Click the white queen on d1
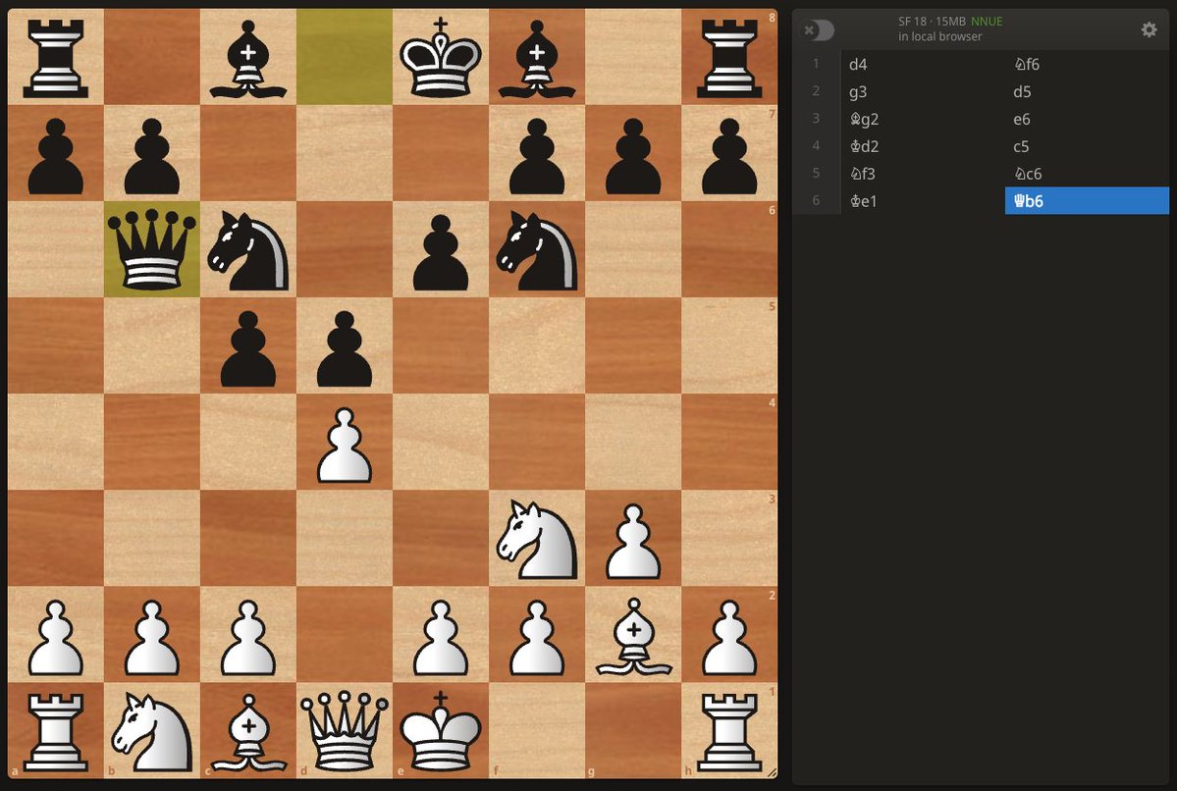1177x791 pixels. coord(345,730)
